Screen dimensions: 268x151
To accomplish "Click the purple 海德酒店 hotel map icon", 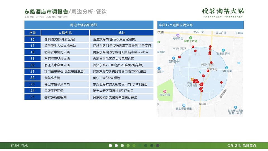I will coord(178,35).
